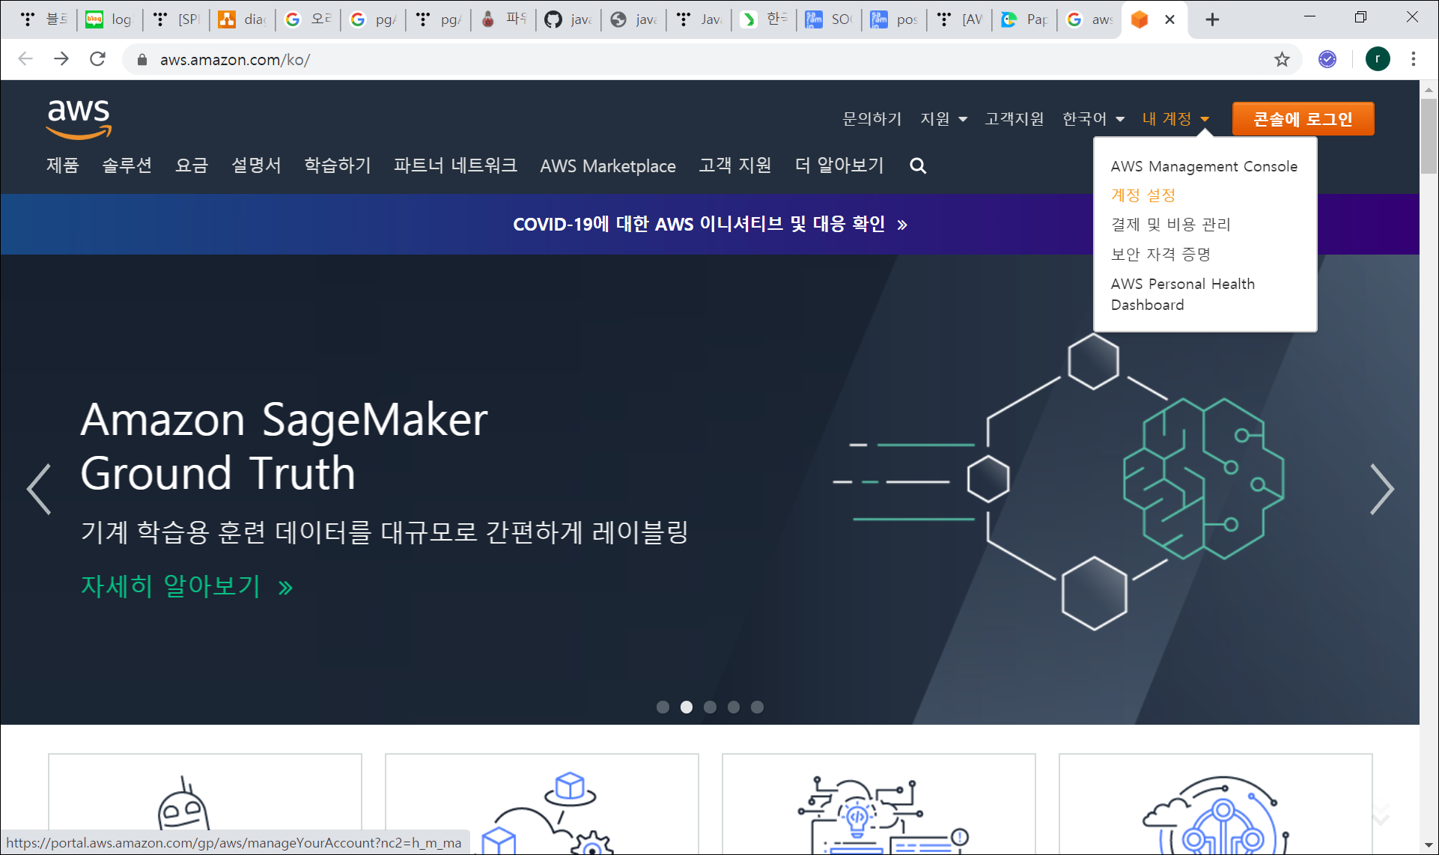This screenshot has height=855, width=1439.
Task: Open 더 알아보기 navigation item
Action: [x=839, y=165]
